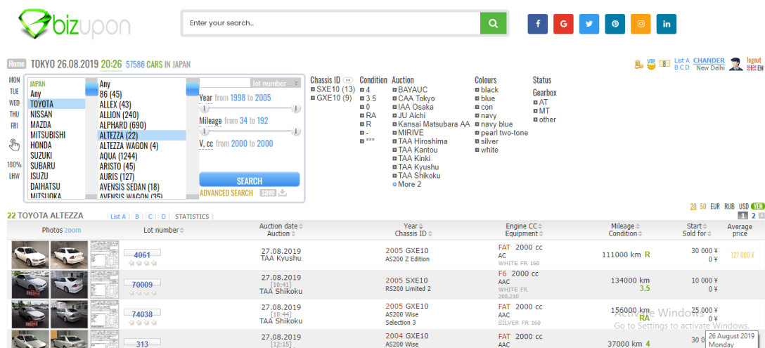Sort by Year arrows
The width and height of the screenshot is (765, 348).
pyautogui.click(x=421, y=226)
